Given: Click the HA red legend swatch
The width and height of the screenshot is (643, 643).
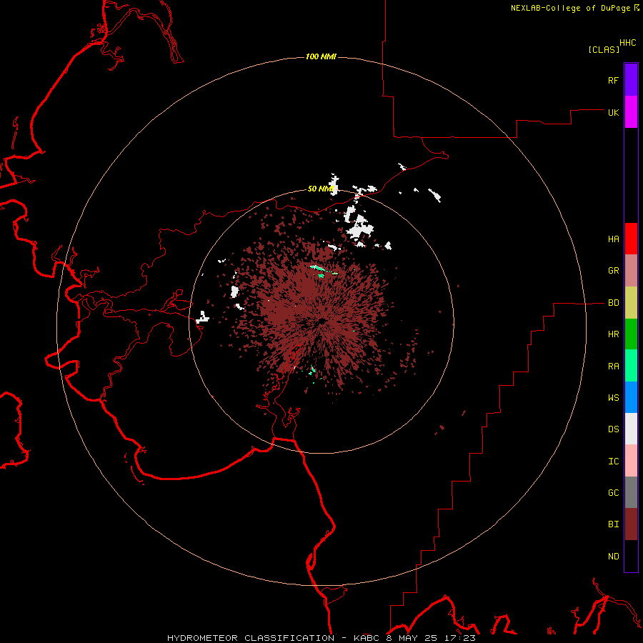Looking at the screenshot, I should [x=631, y=239].
